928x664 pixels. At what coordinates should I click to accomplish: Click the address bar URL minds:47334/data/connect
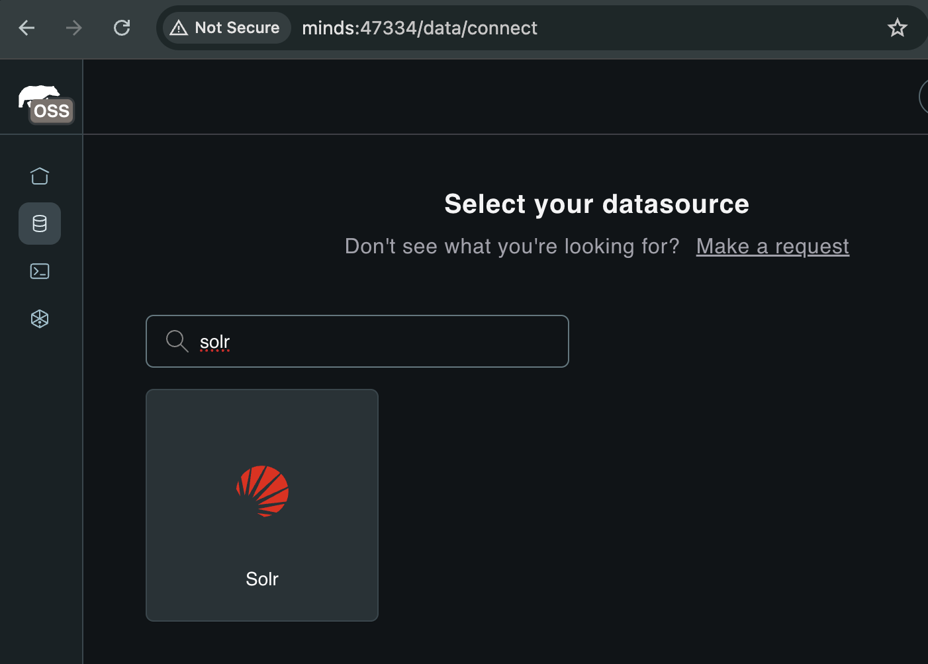[420, 28]
